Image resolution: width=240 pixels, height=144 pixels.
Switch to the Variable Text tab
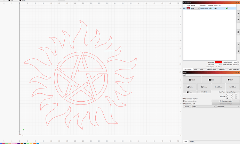point(222,69)
